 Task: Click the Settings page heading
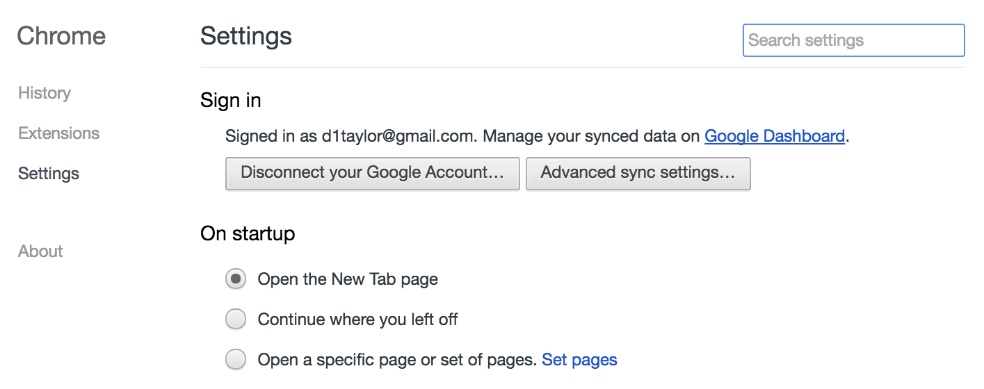pyautogui.click(x=246, y=36)
